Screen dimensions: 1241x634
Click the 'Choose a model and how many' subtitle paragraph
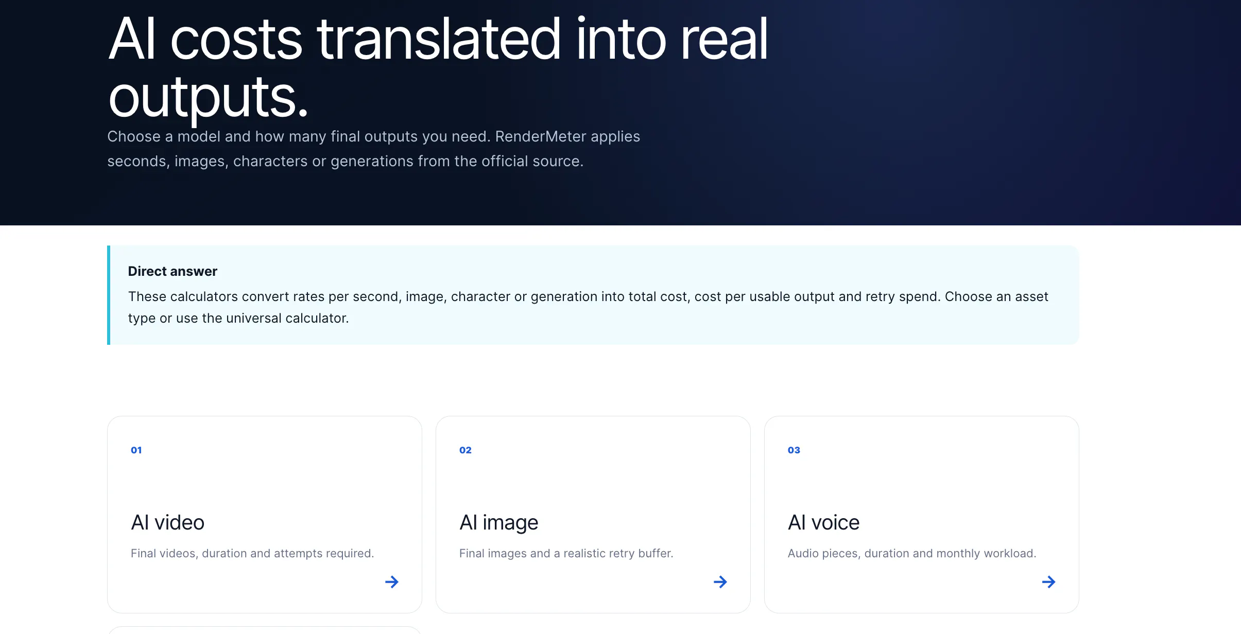pos(374,149)
